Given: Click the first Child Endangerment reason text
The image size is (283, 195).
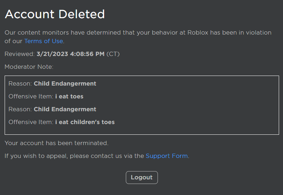Looking at the screenshot, I should (x=65, y=84).
